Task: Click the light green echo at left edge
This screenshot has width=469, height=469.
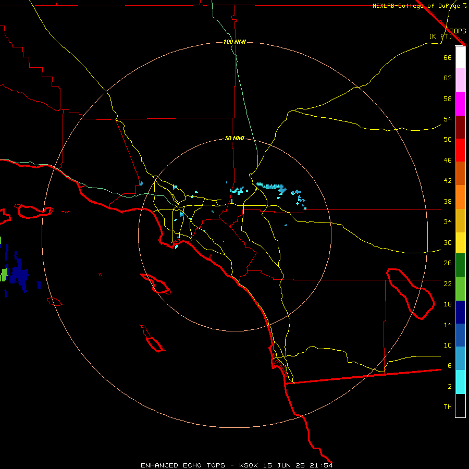Action: (4, 275)
